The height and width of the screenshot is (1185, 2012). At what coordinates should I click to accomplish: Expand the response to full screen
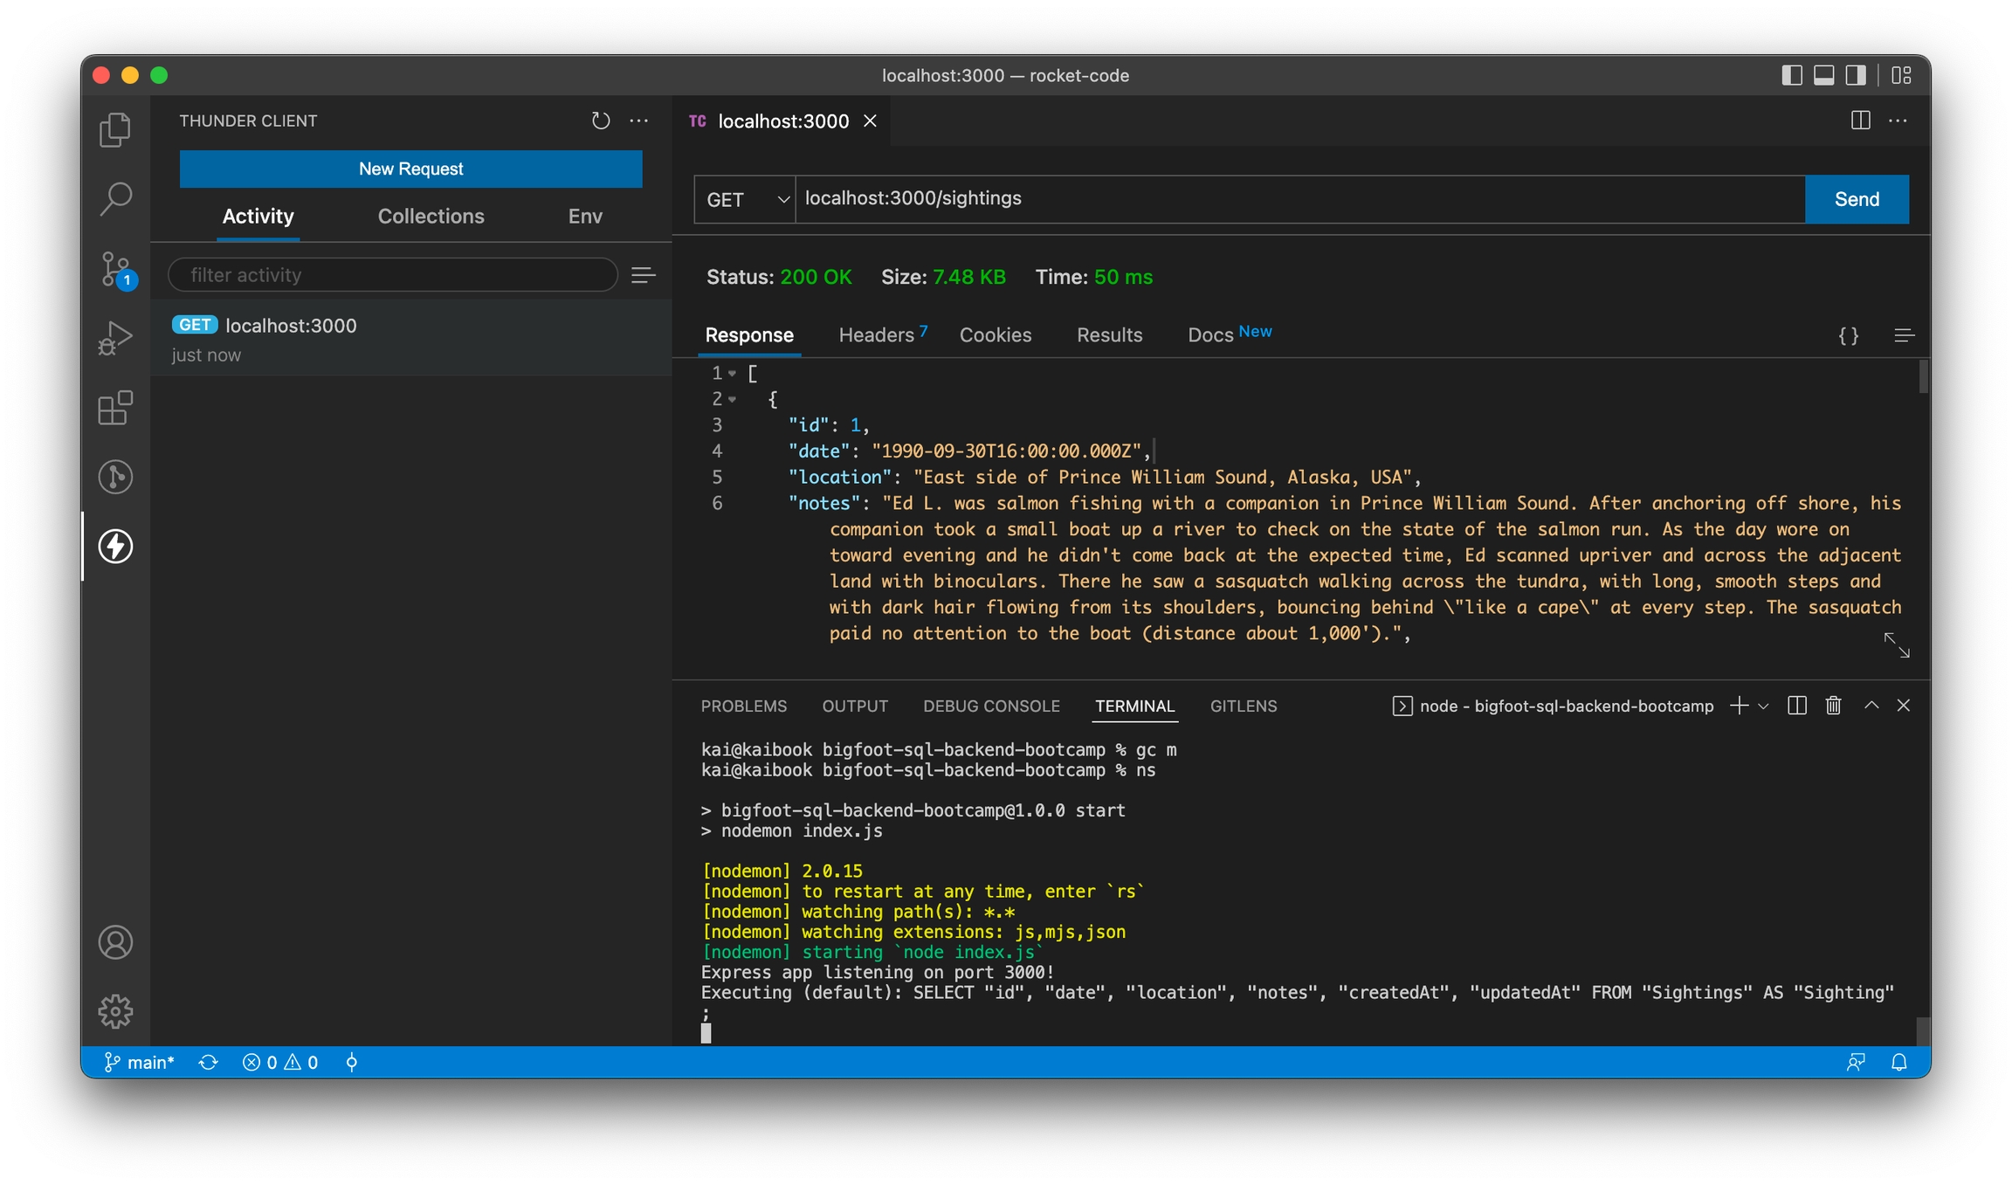point(1897,645)
